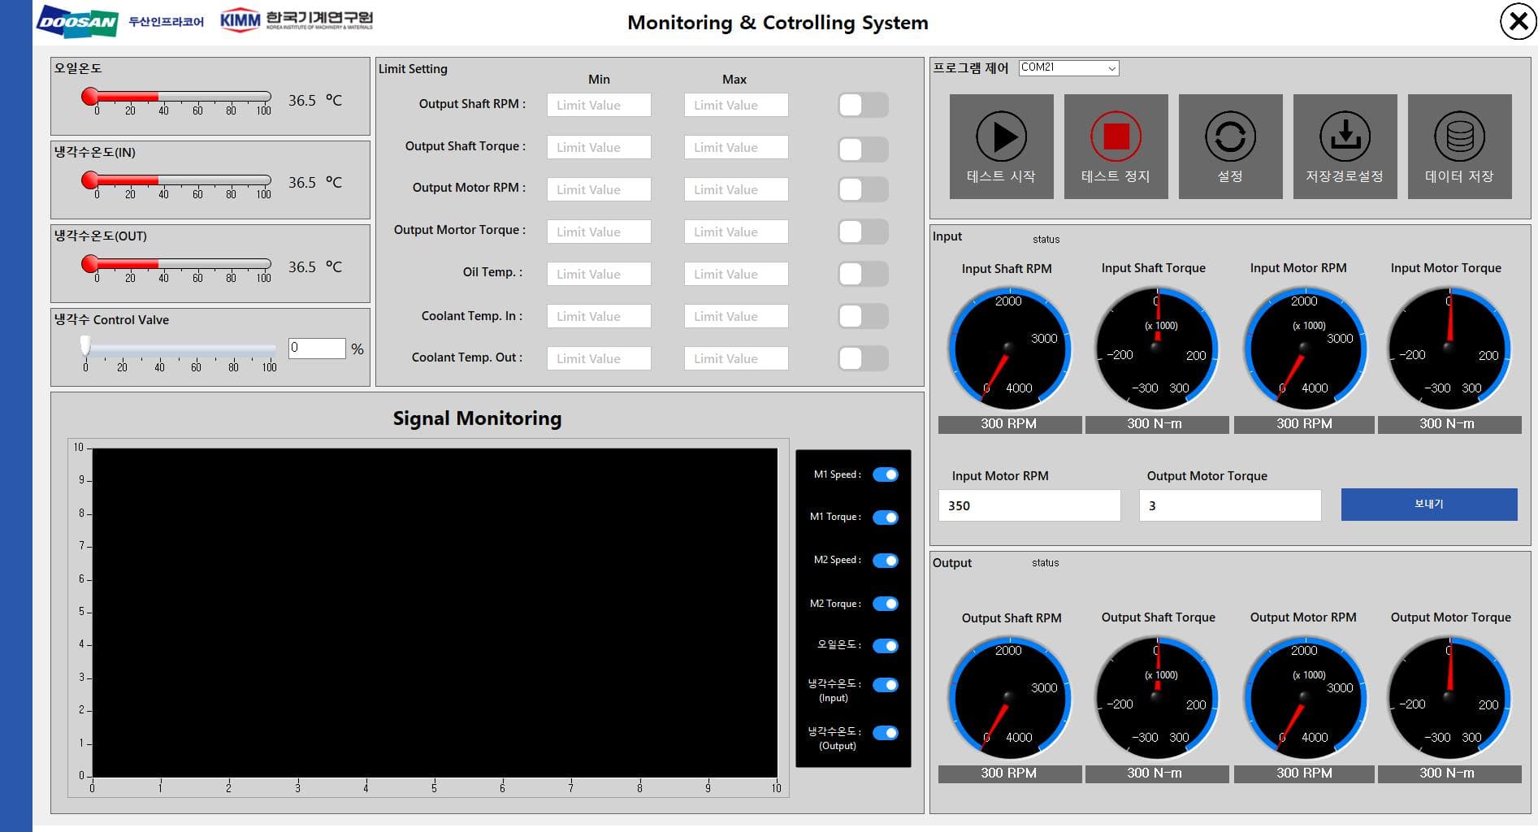The width and height of the screenshot is (1538, 832).
Task: Toggle the Oil Temp. limit switch
Action: pos(862,275)
